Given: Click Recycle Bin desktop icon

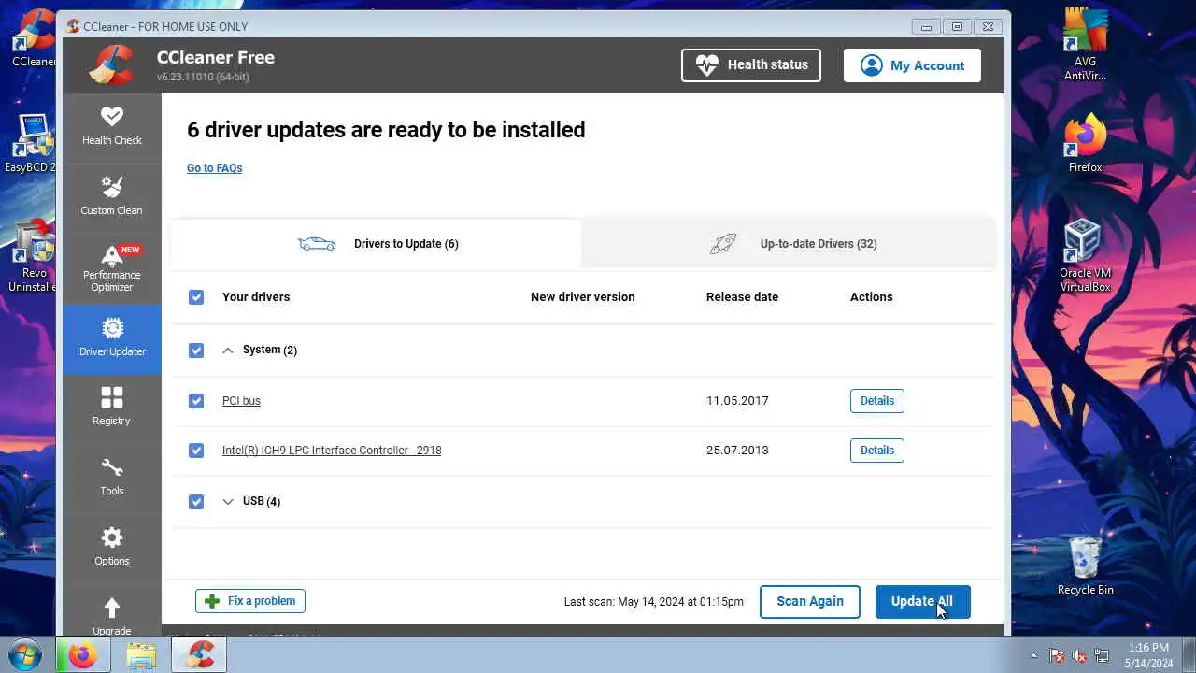Looking at the screenshot, I should click(x=1085, y=566).
